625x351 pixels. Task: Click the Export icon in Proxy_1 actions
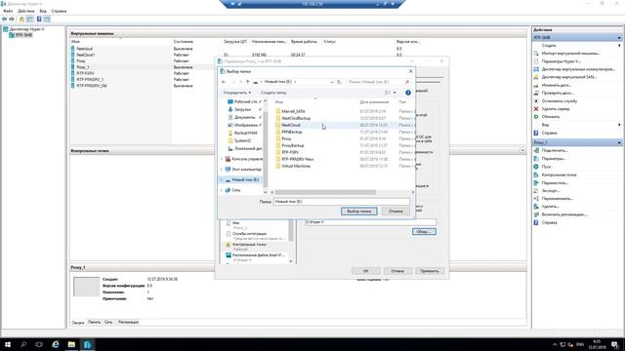tap(536, 191)
